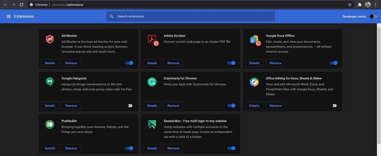The image size is (381, 156).
Task: Reload the extensions page
Action: point(21,5)
